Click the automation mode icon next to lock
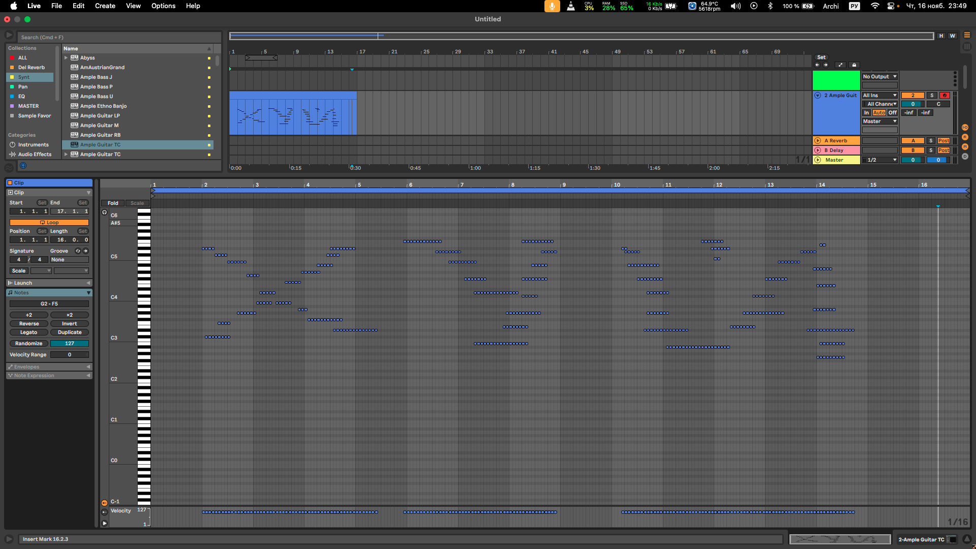This screenshot has width=976, height=549. [x=840, y=65]
